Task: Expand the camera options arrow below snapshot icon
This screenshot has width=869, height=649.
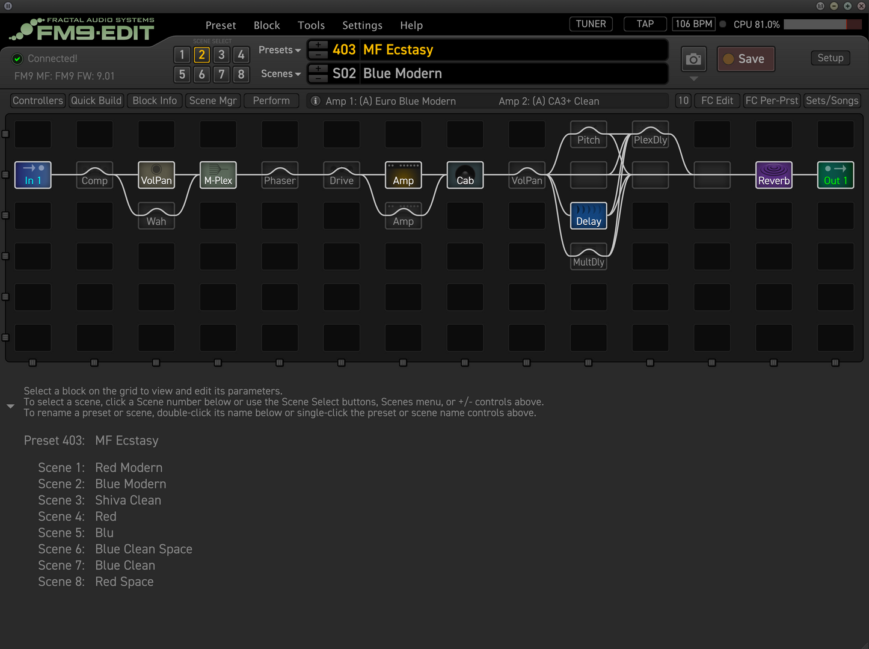Action: (x=693, y=79)
